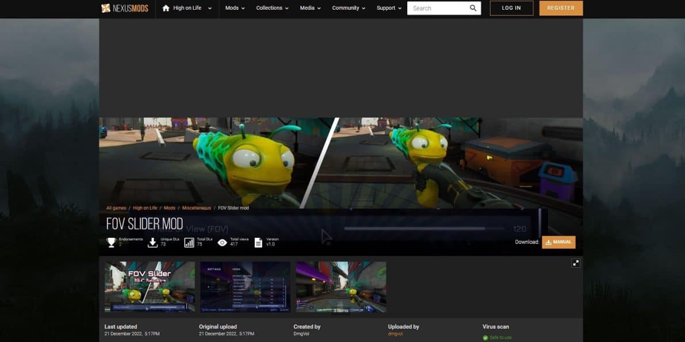Open High on Life breadcrumb link

[x=145, y=208]
